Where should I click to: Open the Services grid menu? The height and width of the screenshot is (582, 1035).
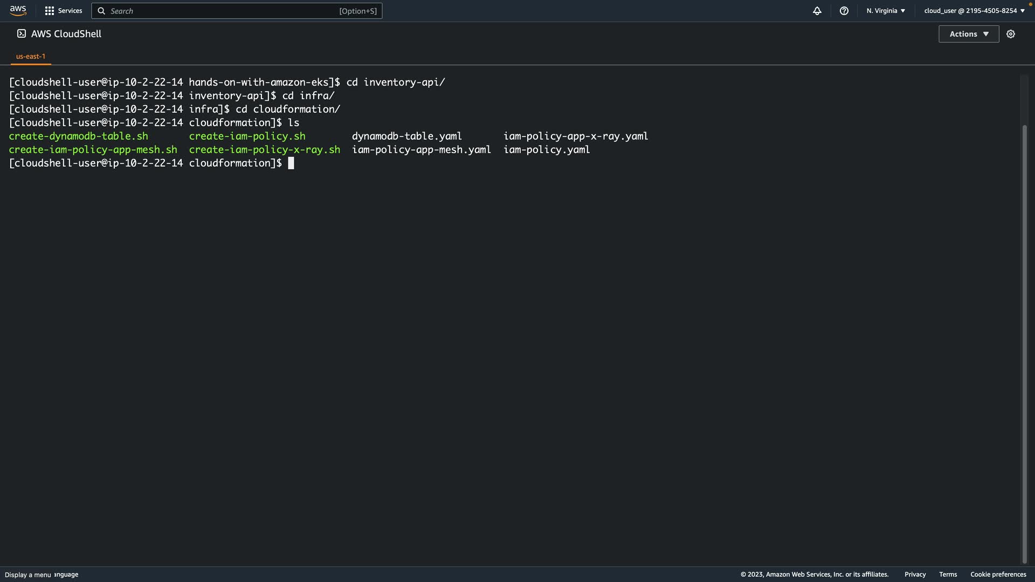[50, 11]
